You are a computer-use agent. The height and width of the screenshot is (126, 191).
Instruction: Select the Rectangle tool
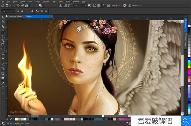click(x=3, y=45)
